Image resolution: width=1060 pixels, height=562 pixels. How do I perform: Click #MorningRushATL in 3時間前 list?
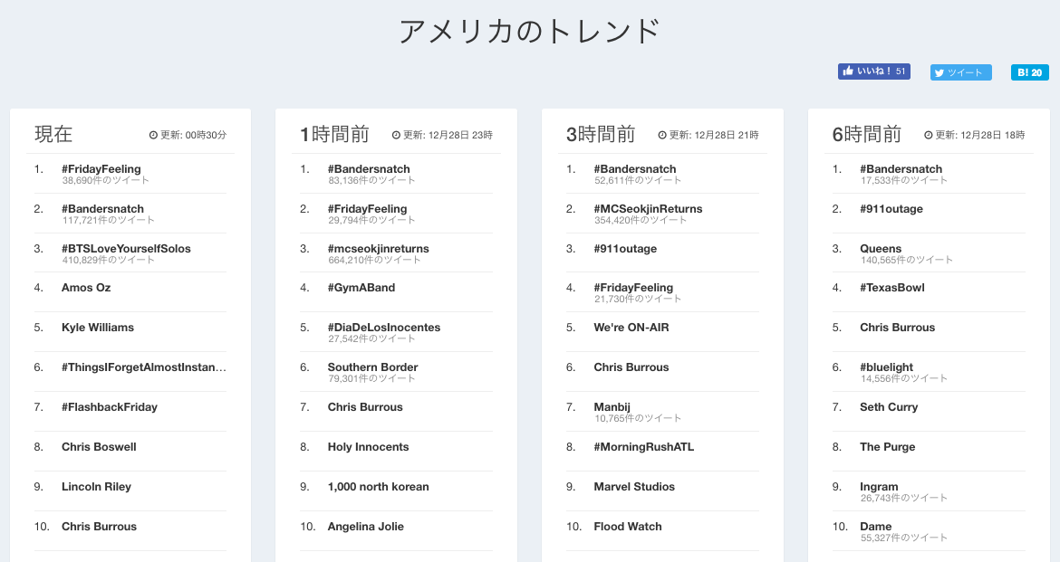tap(644, 447)
